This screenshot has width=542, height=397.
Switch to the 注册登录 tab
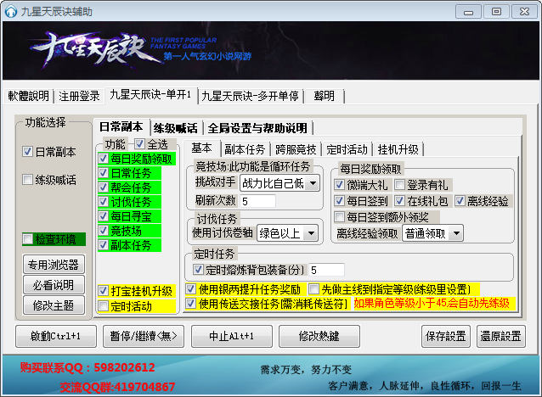80,95
